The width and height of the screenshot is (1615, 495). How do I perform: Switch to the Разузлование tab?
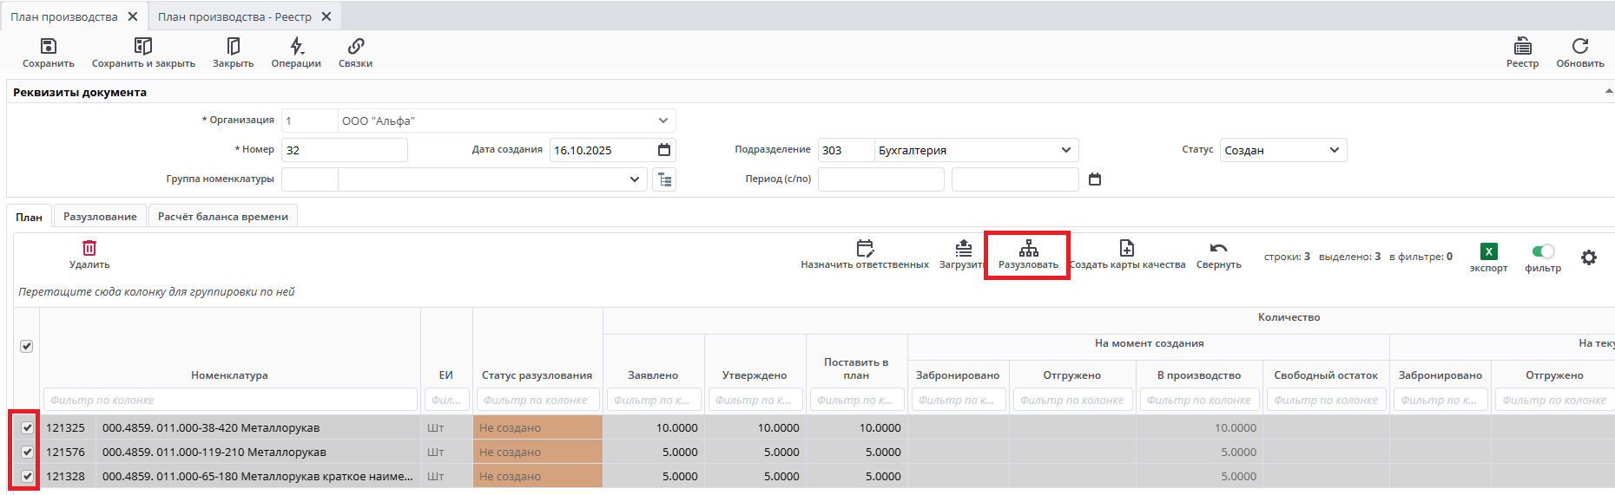coord(100,217)
